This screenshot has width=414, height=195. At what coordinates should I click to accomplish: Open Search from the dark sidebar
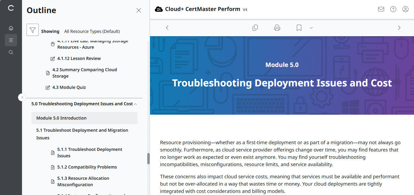(11, 52)
